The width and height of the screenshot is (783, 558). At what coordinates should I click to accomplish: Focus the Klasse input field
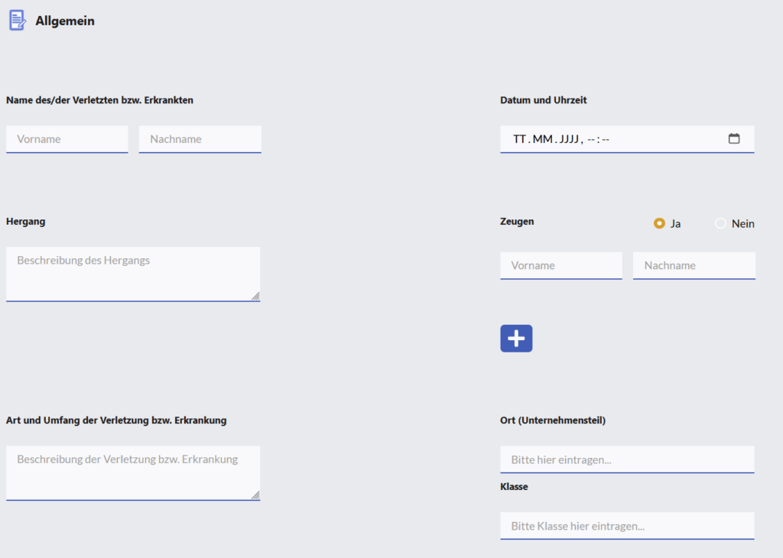(627, 526)
